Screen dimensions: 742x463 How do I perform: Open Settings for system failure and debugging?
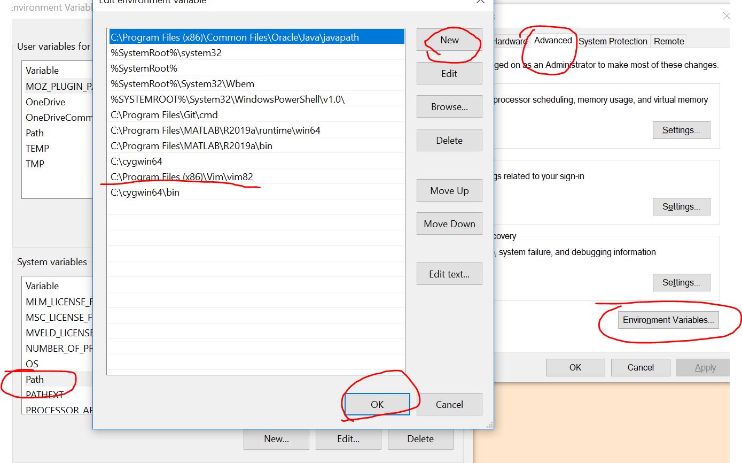[x=681, y=283]
